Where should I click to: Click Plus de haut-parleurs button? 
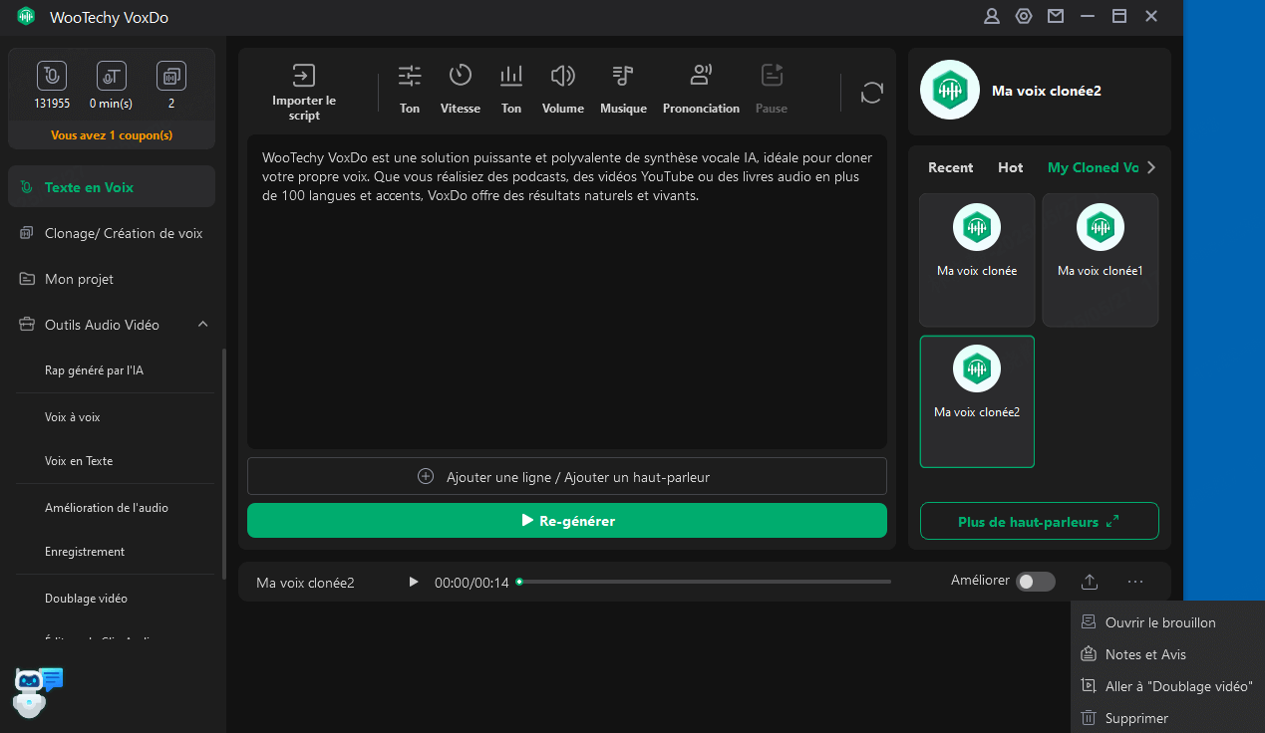[1039, 522]
